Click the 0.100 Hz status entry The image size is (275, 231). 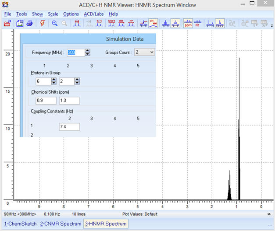[52, 214]
